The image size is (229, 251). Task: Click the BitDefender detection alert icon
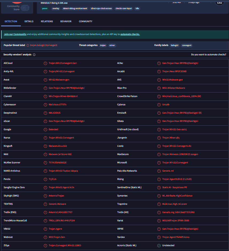click(45, 88)
